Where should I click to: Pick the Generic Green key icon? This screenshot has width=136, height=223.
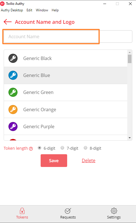[13, 92]
